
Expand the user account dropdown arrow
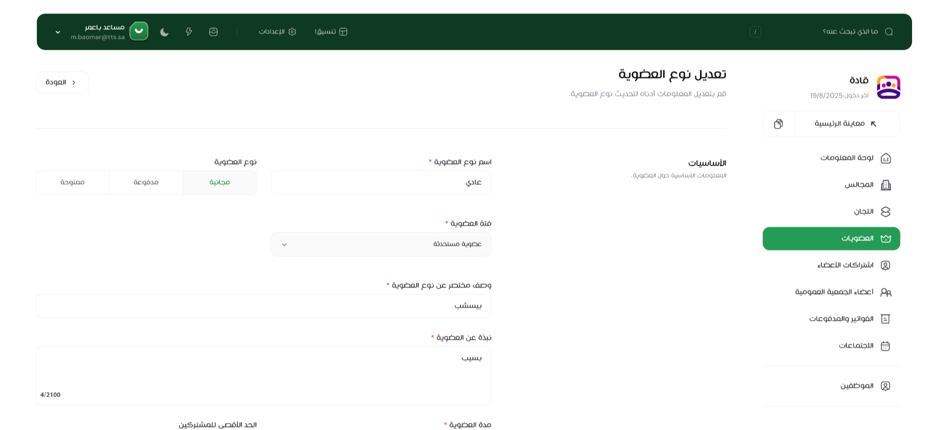click(58, 32)
